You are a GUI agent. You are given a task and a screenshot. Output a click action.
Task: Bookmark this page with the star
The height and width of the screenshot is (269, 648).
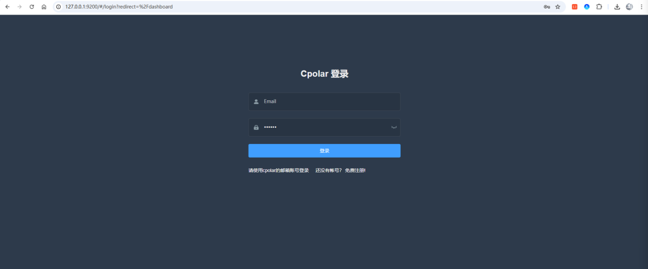[558, 7]
